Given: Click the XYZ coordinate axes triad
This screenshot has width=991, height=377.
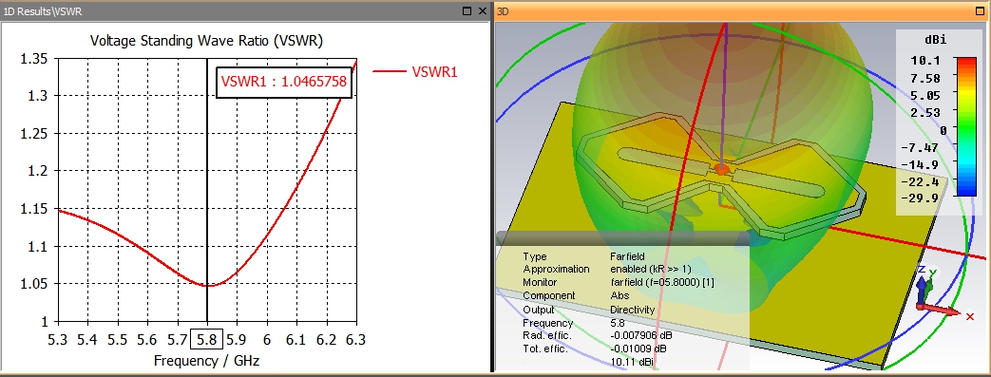Looking at the screenshot, I should pyautogui.click(x=944, y=293).
